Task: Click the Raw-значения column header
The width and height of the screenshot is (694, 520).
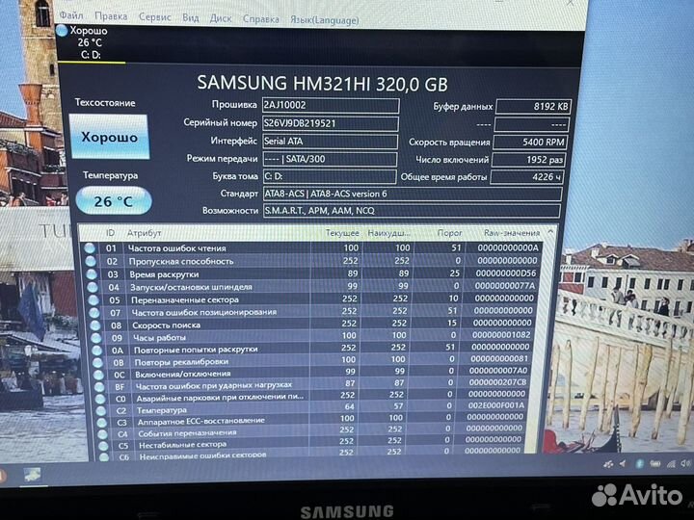Action: pyautogui.click(x=512, y=233)
